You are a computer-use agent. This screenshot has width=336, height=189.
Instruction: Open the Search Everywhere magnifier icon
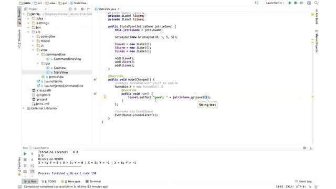click(x=316, y=3)
